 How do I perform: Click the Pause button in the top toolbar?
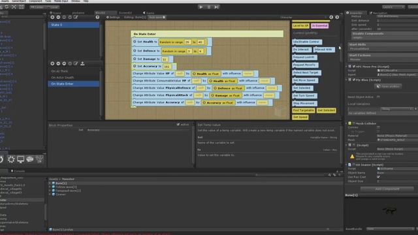point(209,7)
